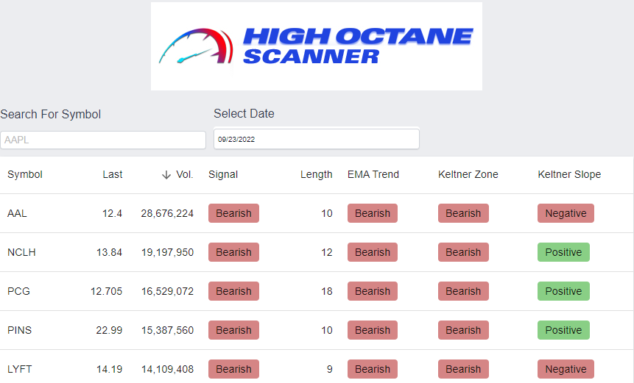
Task: Focus the Search For Symbol field
Action: pos(103,140)
